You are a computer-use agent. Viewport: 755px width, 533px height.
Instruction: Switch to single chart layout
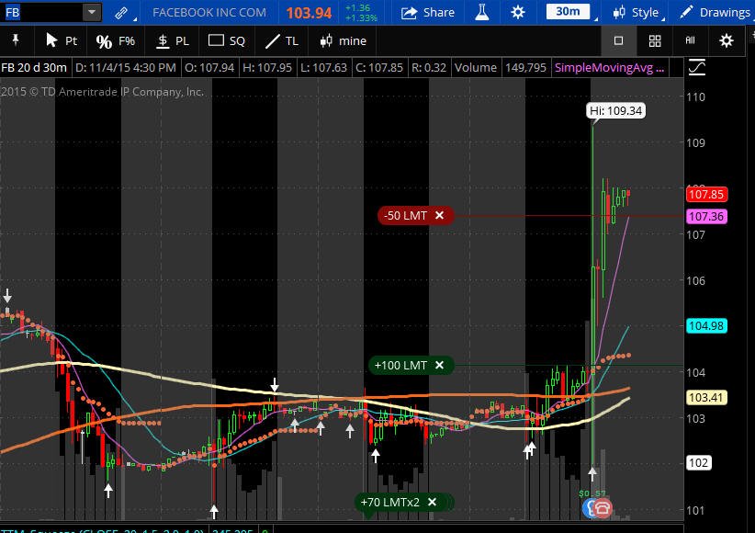tap(619, 40)
